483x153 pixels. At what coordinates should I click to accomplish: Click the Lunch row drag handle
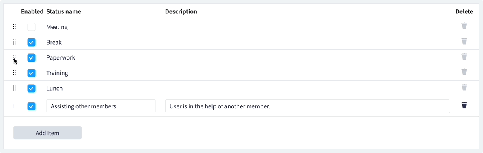14,88
